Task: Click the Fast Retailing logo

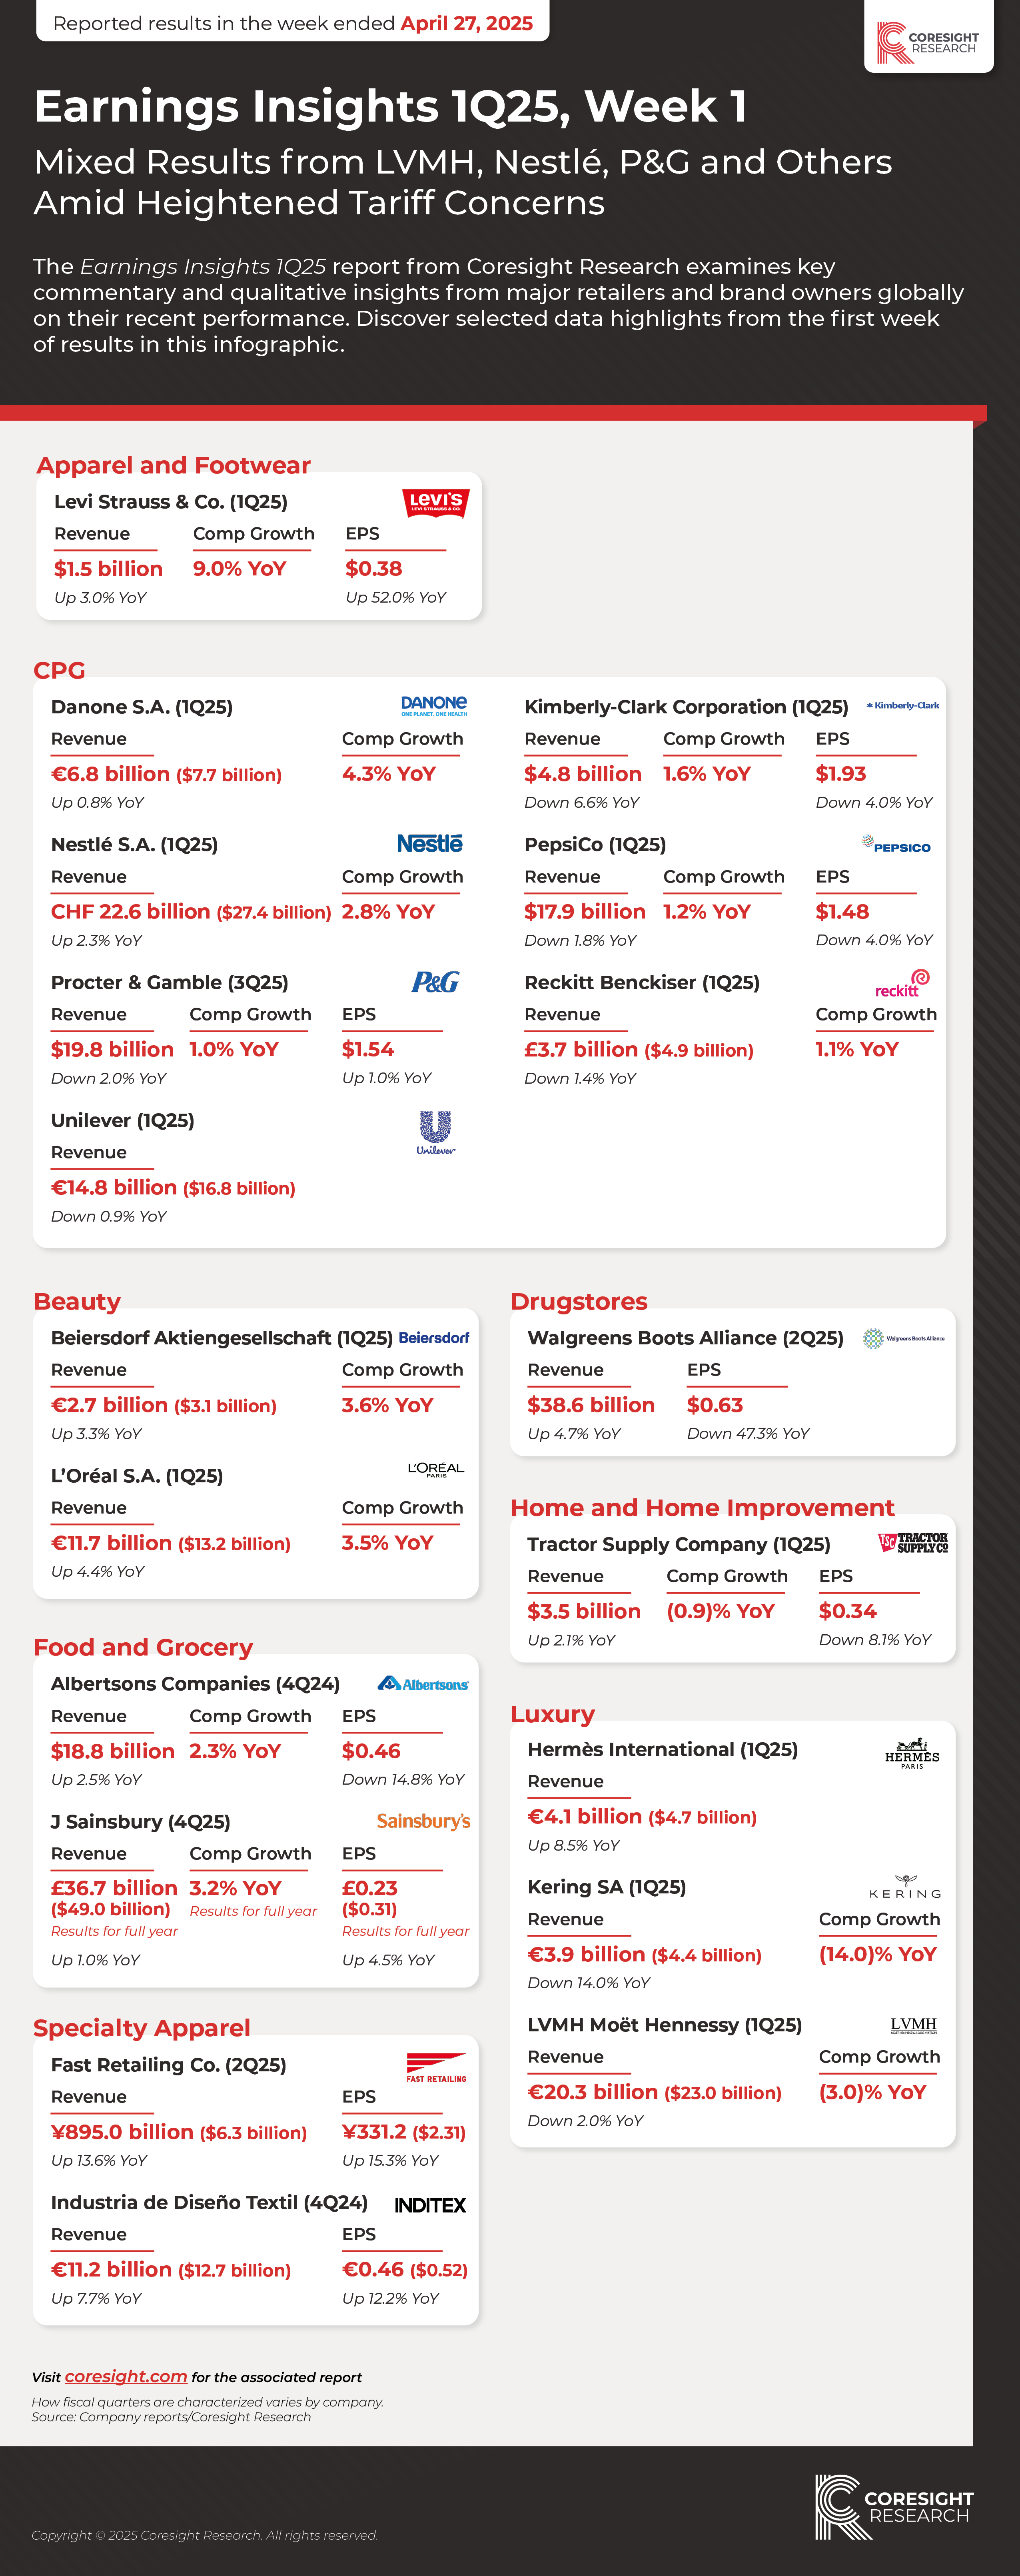Action: tap(436, 2067)
